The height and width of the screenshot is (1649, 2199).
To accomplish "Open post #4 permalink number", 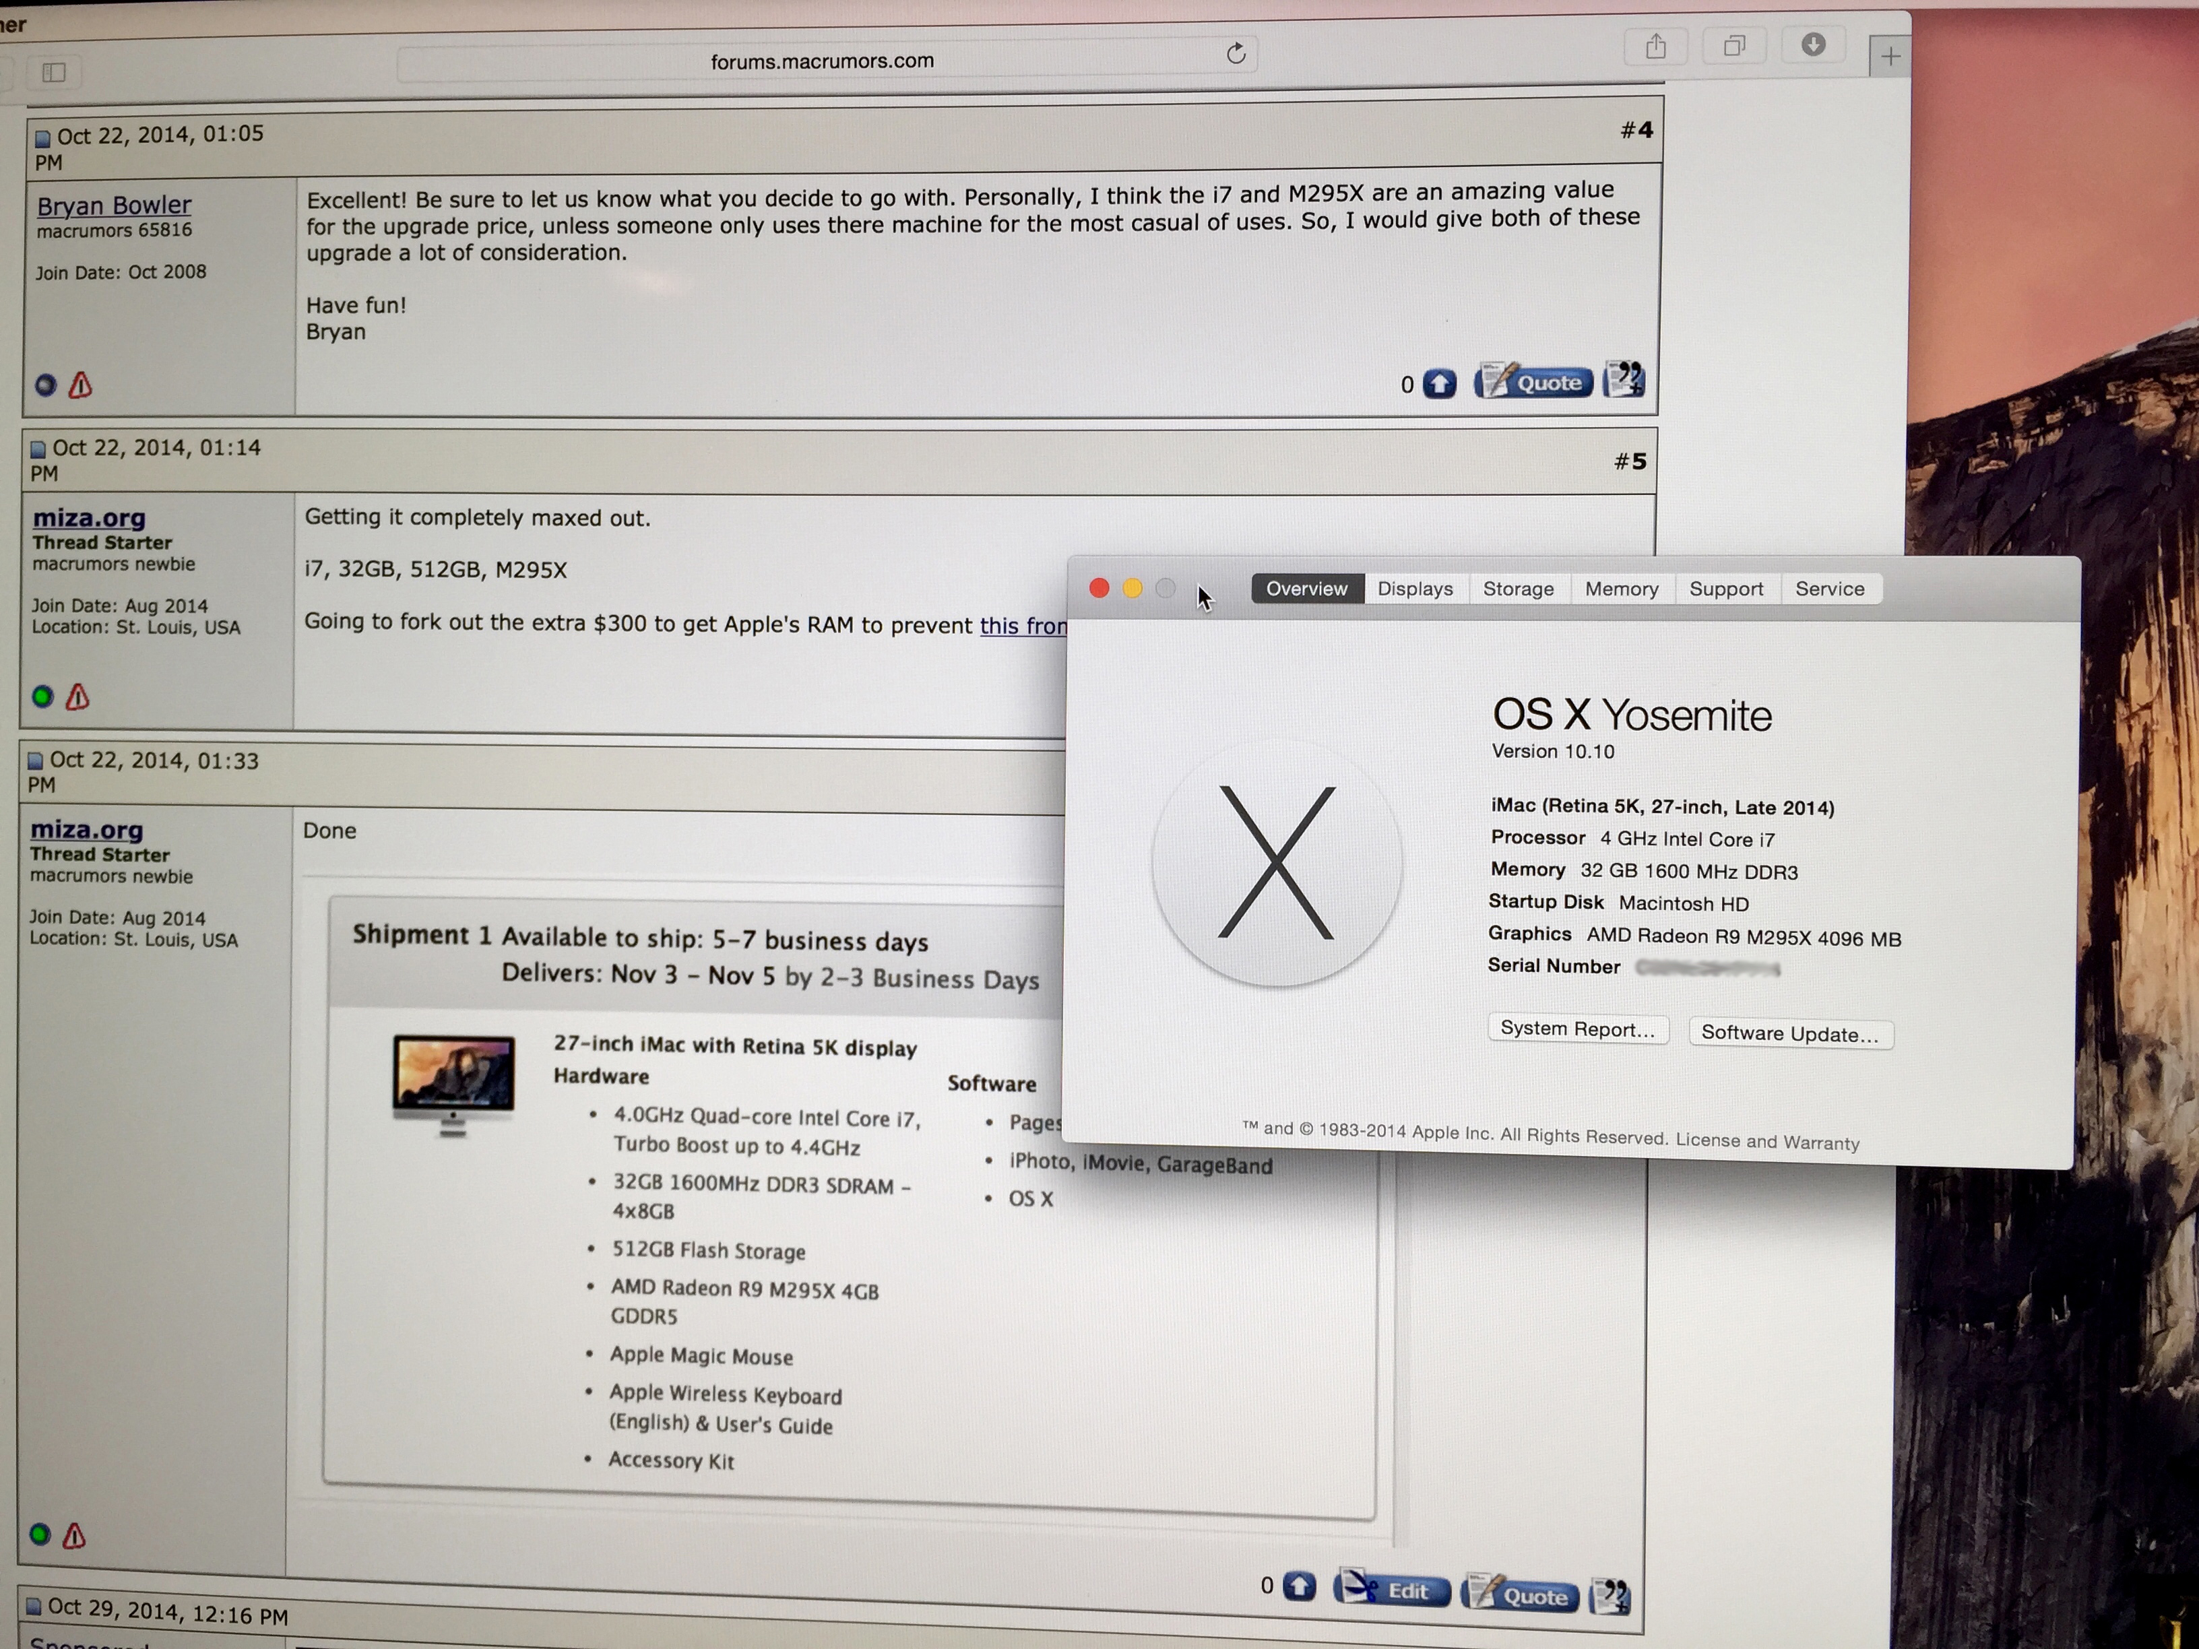I will (x=1636, y=130).
